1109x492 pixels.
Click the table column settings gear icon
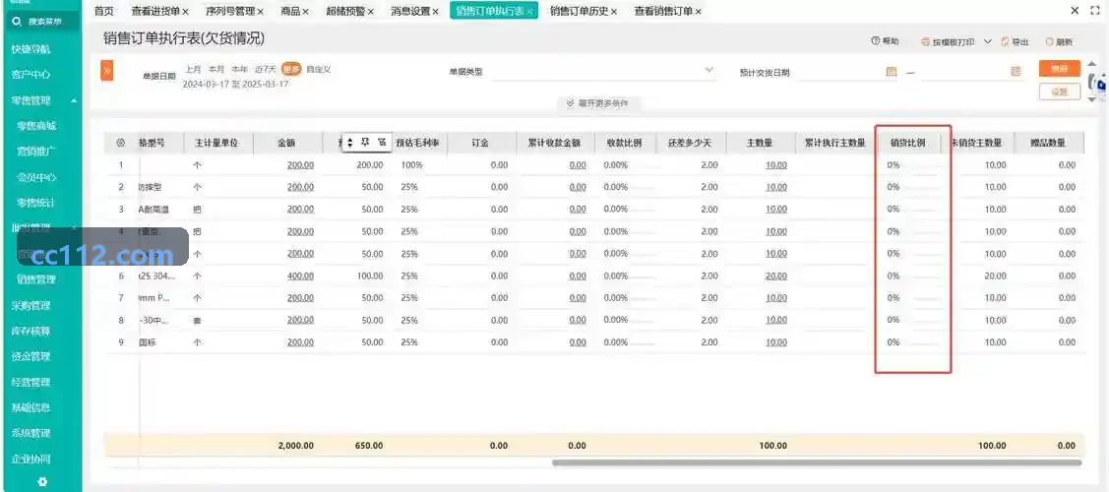[x=120, y=143]
